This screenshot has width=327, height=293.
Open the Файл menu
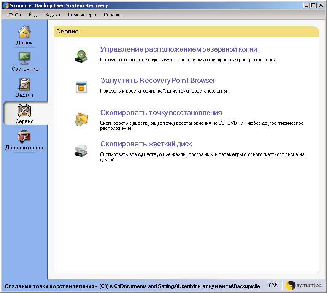pos(15,15)
